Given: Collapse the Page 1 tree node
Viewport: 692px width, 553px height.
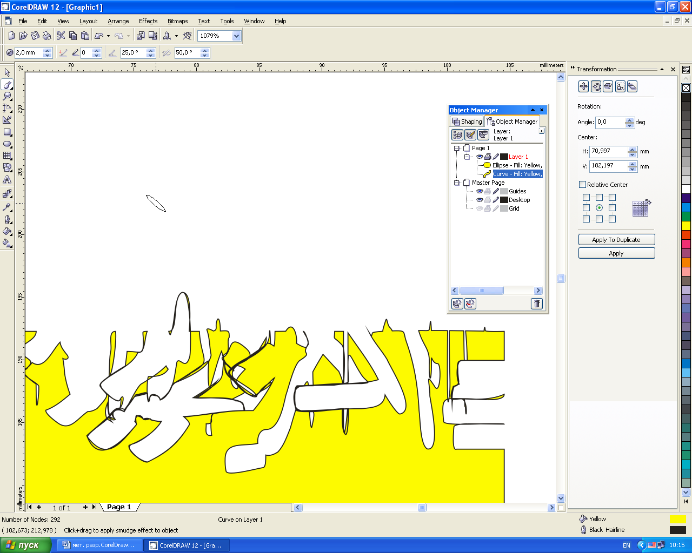Looking at the screenshot, I should click(457, 148).
